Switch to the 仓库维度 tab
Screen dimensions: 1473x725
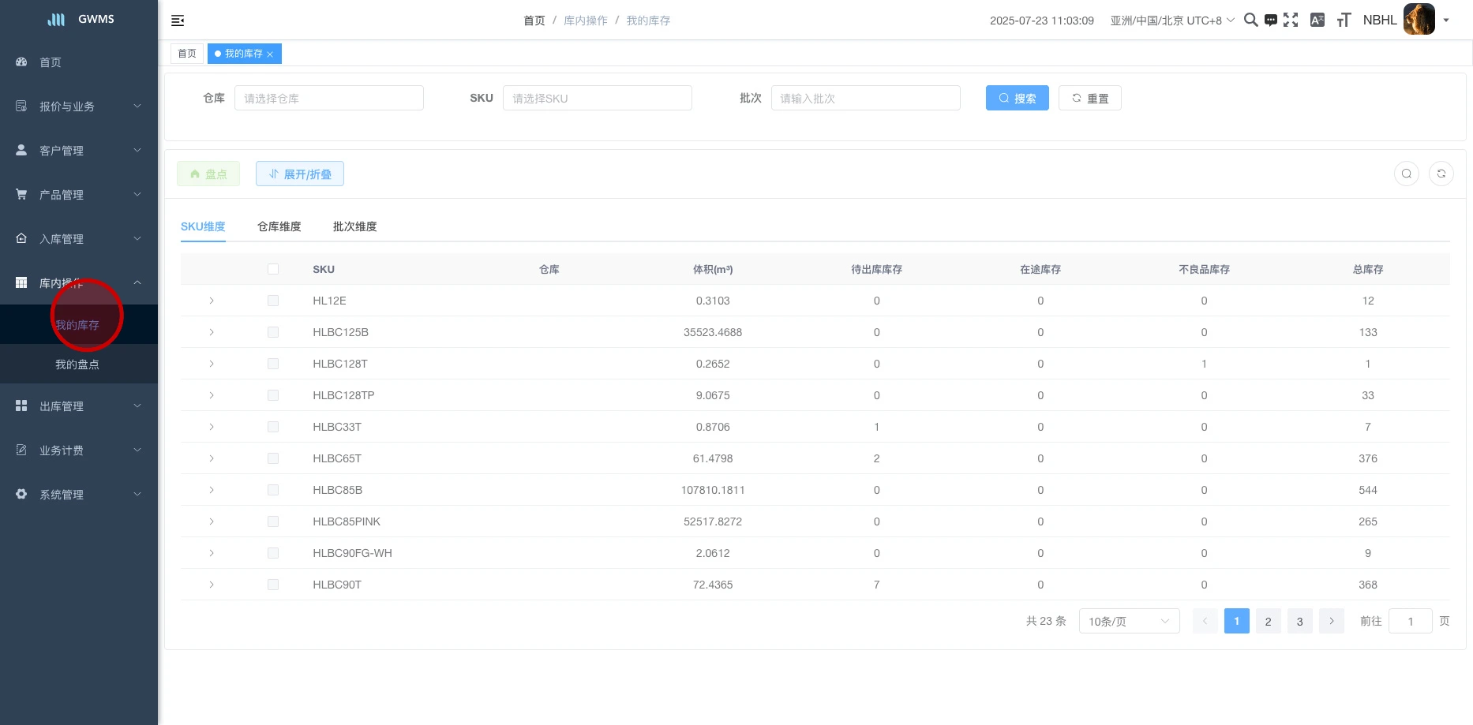279,226
